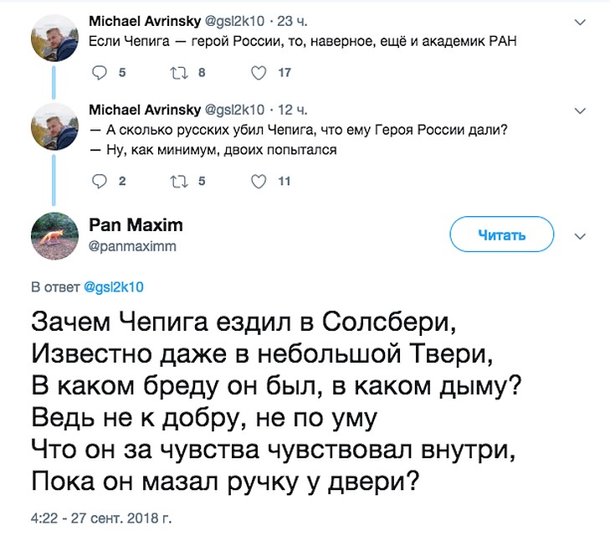Expand options chevron next to Читать button
This screenshot has height=536, width=610.
(x=580, y=236)
